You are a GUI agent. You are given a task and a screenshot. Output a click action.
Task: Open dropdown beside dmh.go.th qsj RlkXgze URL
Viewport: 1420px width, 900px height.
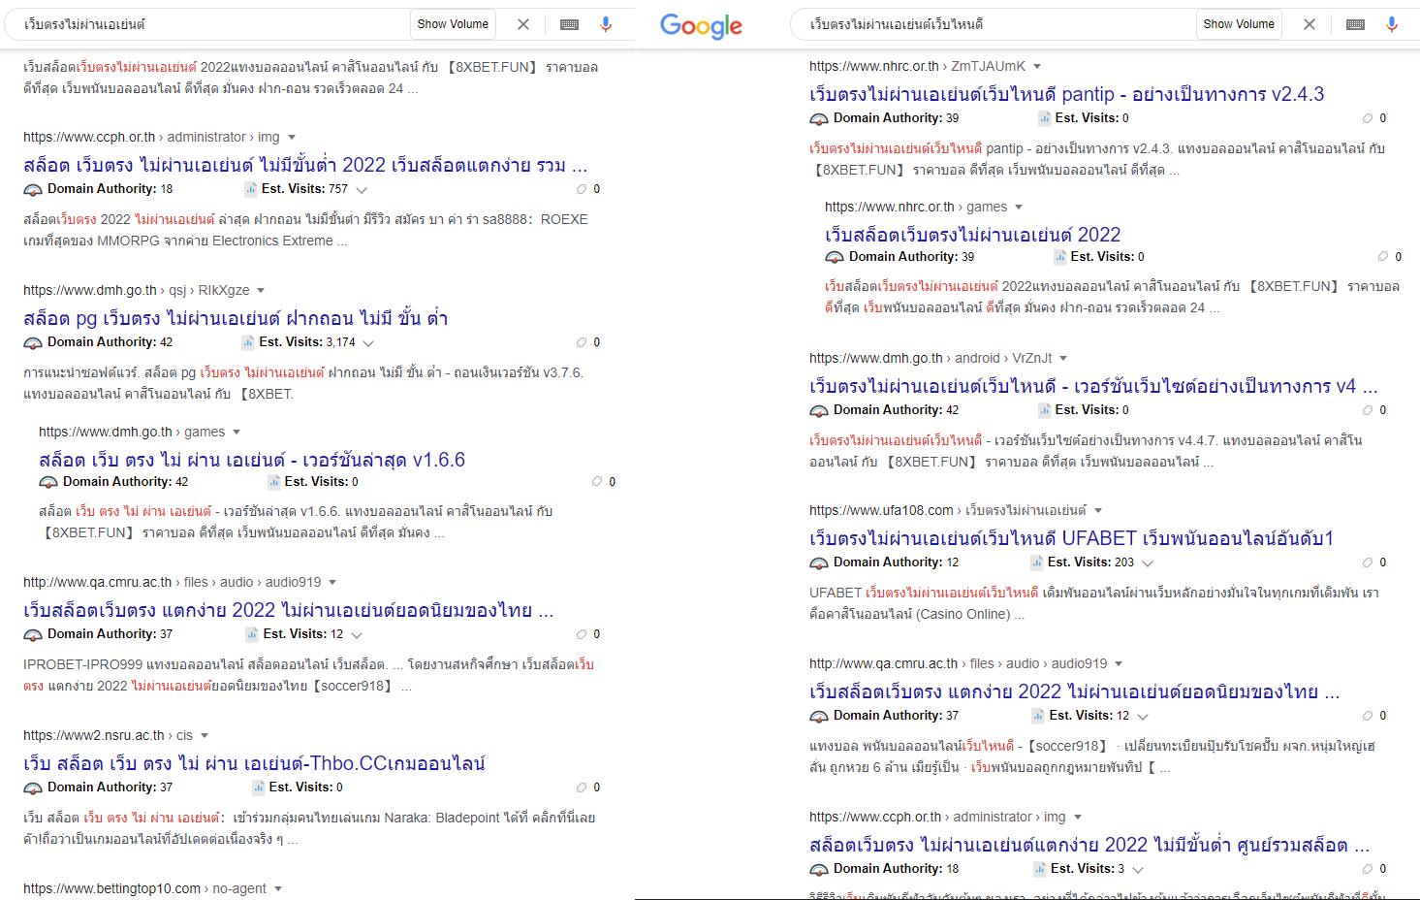coord(261,291)
